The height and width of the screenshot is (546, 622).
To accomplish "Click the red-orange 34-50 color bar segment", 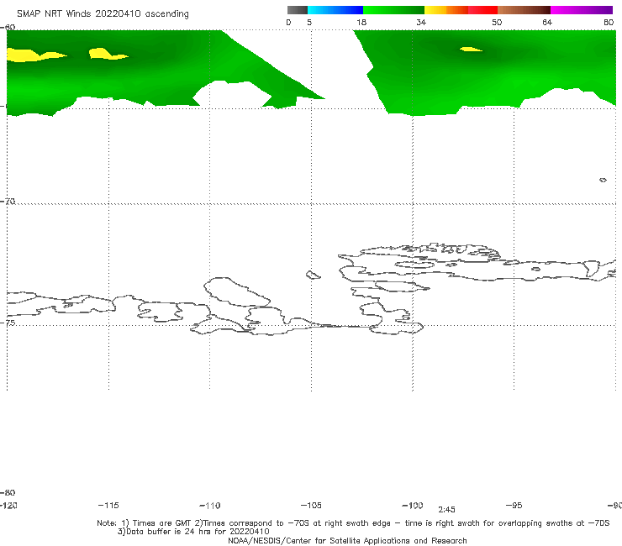I will 461,10.
